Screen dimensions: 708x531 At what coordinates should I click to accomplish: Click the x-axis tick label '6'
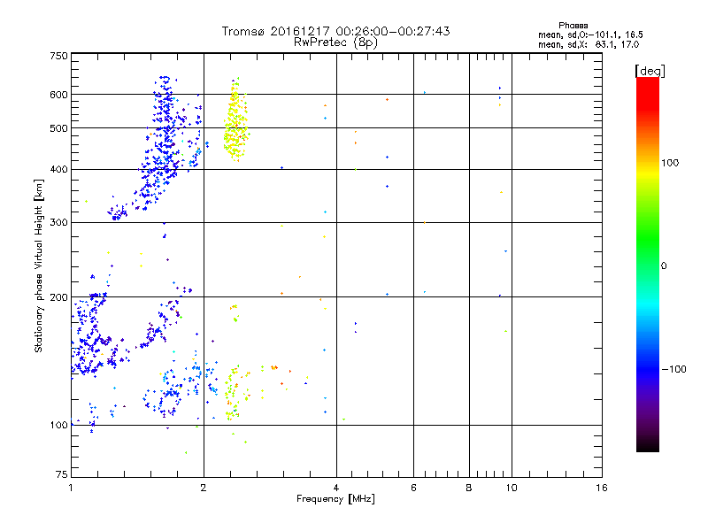[413, 488]
